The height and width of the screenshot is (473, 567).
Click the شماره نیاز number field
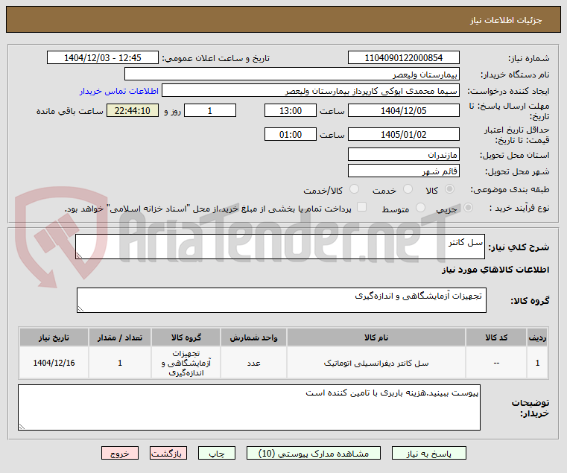(404, 57)
